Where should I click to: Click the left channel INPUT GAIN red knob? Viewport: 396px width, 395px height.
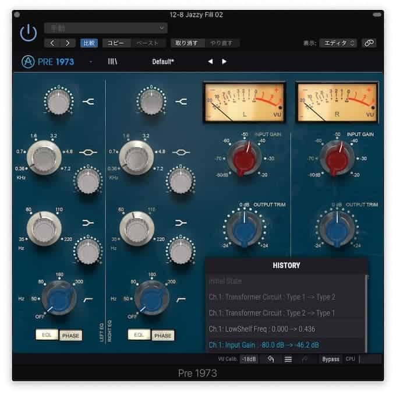(244, 158)
